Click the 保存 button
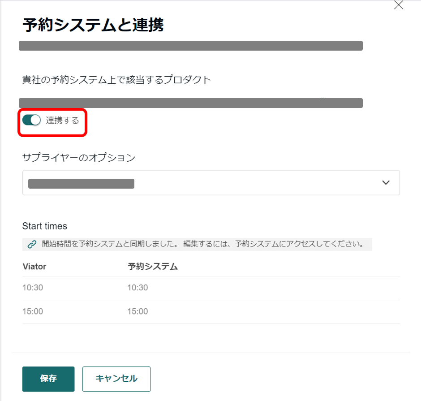The width and height of the screenshot is (421, 401). [48, 379]
